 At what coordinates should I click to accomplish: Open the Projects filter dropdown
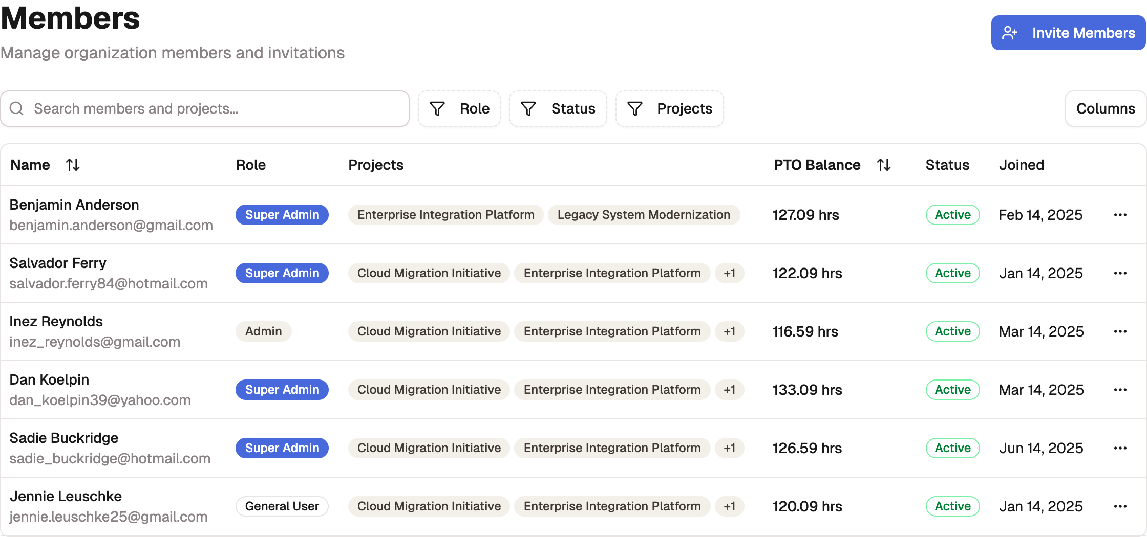coord(670,108)
